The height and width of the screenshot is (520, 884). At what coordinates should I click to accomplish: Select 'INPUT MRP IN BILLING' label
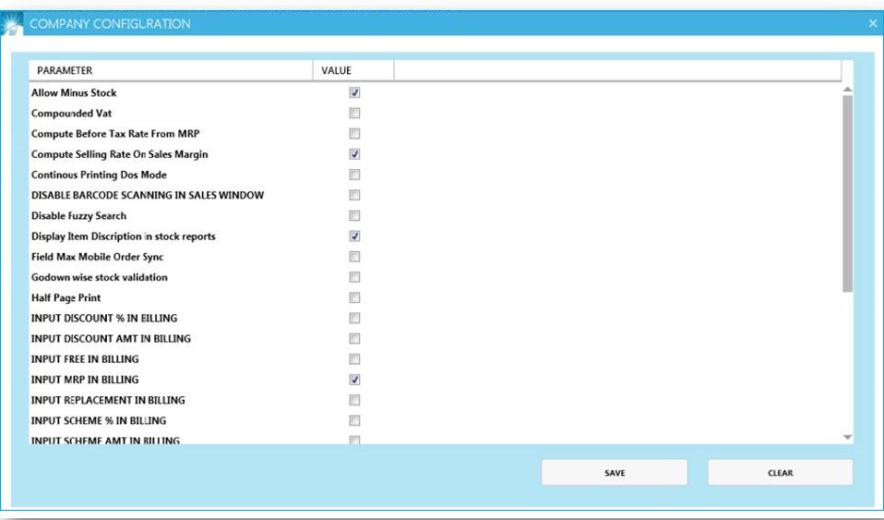[85, 380]
